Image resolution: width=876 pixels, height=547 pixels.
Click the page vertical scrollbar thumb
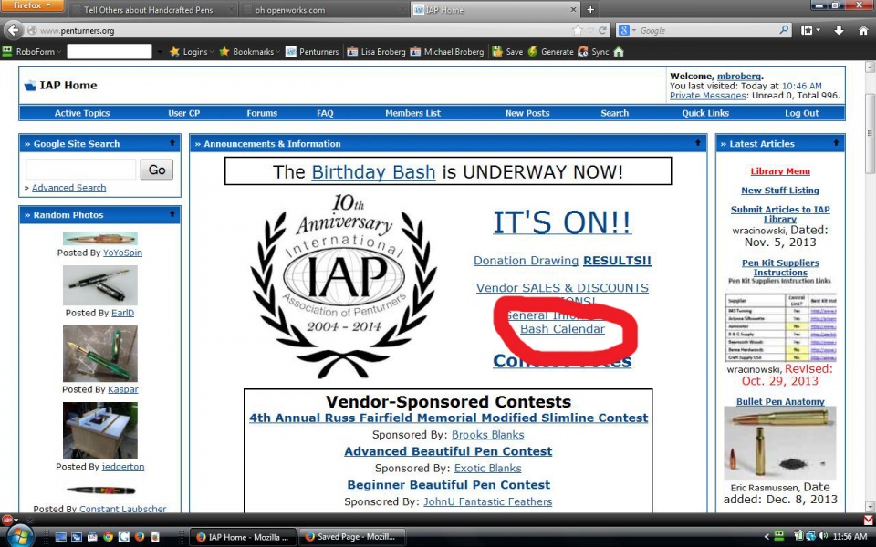(x=870, y=133)
